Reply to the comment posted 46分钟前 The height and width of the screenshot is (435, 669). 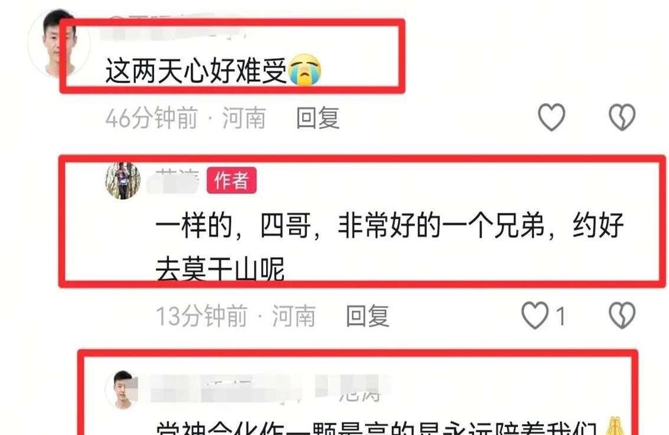pyautogui.click(x=318, y=118)
